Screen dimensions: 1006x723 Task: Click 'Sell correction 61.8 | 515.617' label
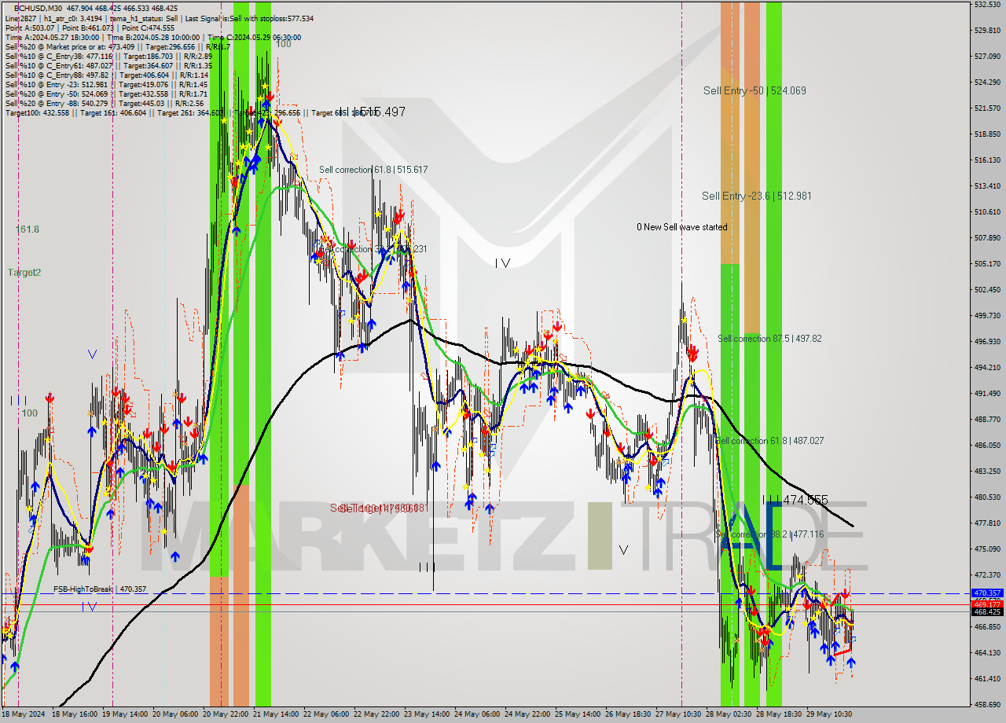tap(373, 169)
